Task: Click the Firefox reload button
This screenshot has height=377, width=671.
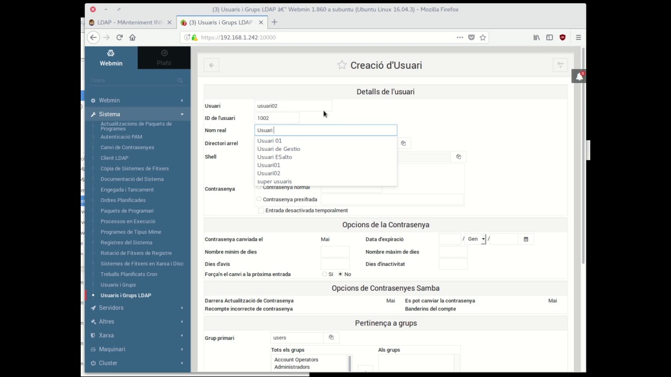Action: tap(120, 37)
